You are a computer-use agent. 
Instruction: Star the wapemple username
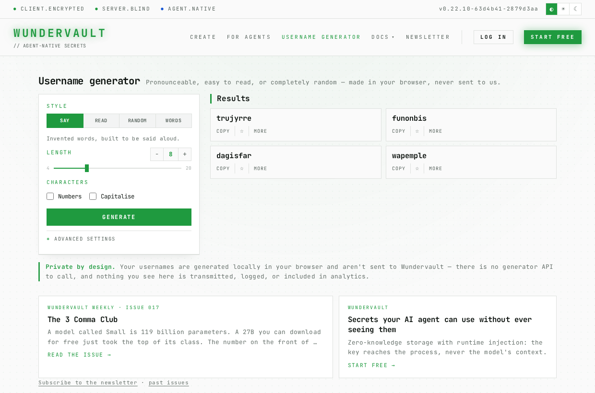(x=417, y=168)
